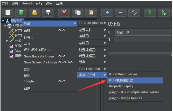Click the Toggle enable/disable toolbar icon

tap(134, 12)
